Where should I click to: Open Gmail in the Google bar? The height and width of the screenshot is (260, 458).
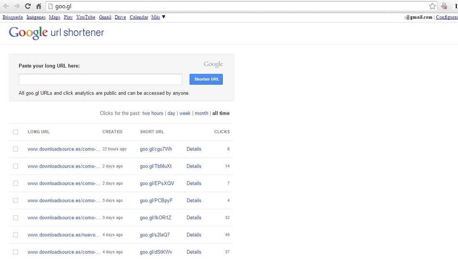[x=105, y=17]
